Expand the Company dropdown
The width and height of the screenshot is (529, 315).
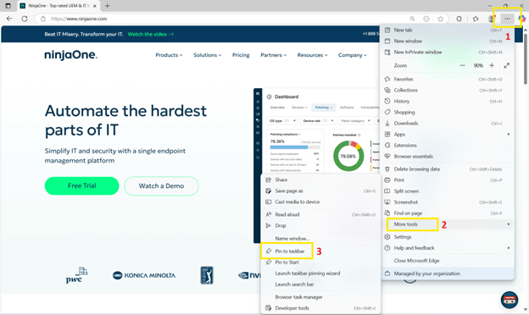(353, 55)
